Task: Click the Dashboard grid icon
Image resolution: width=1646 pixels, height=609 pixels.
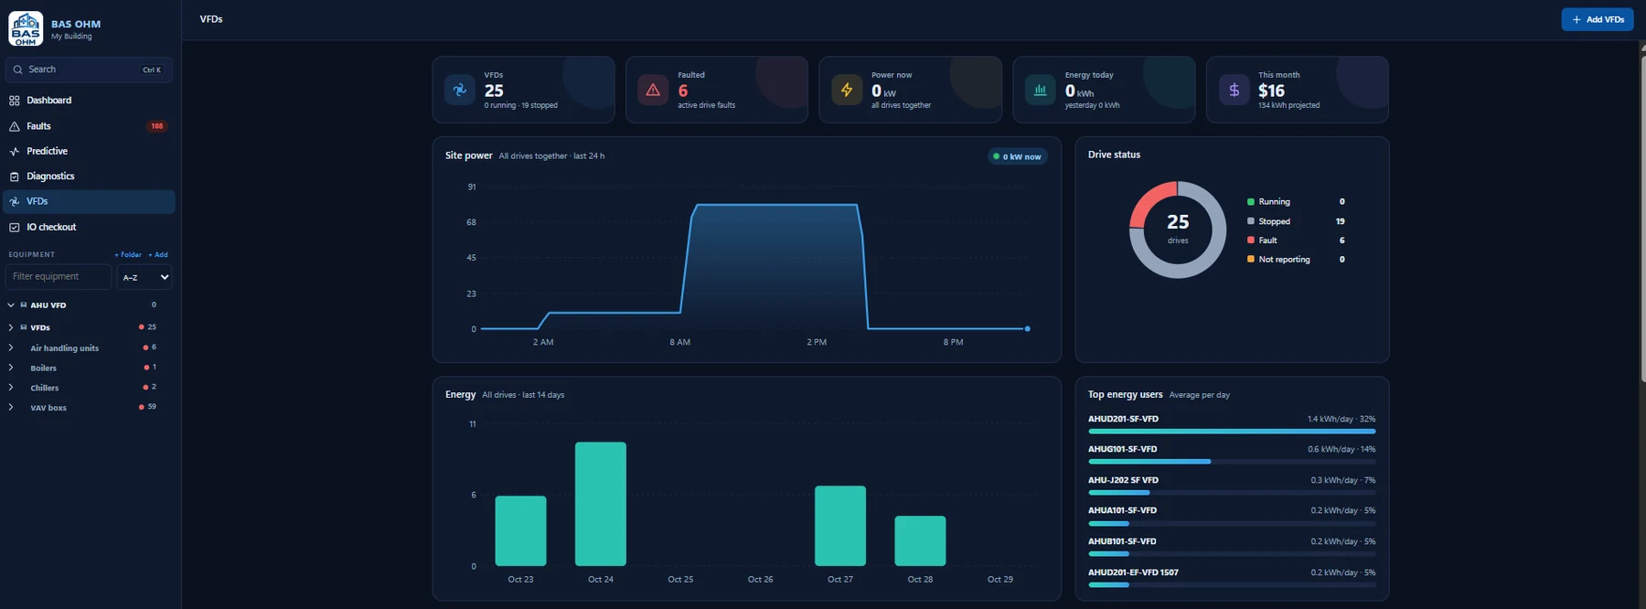Action: pos(15,101)
